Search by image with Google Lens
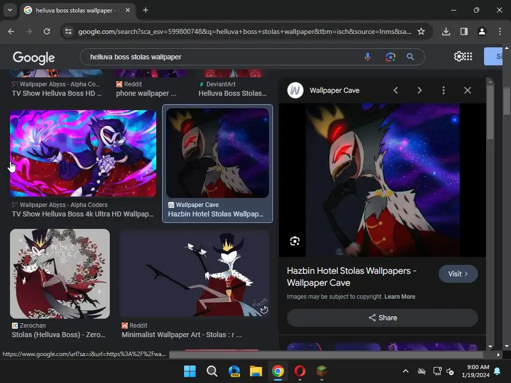This screenshot has height=383, width=511. click(390, 57)
